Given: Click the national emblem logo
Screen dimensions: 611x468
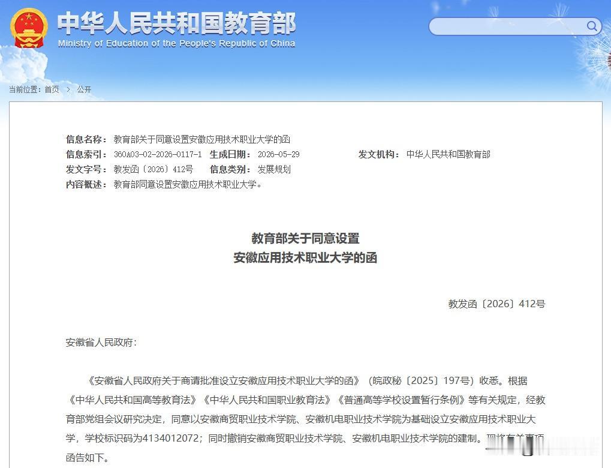Looking at the screenshot, I should pos(29,28).
